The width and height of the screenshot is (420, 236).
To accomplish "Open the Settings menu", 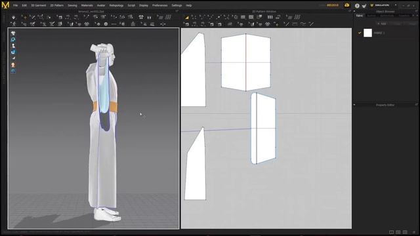I will pyautogui.click(x=177, y=5).
